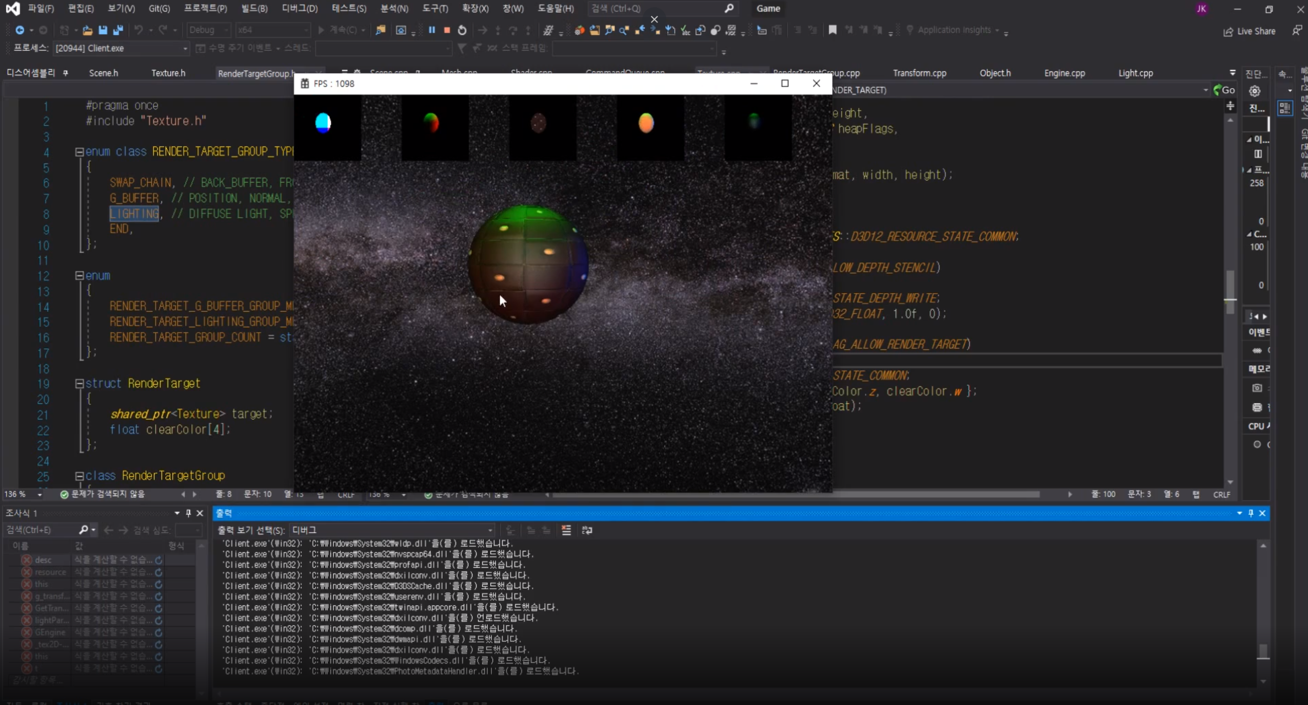The width and height of the screenshot is (1308, 705).
Task: Switch to the Transform.cpp tab
Action: (x=920, y=73)
